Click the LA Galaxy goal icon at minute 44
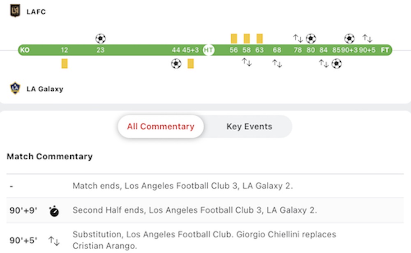 tap(176, 64)
